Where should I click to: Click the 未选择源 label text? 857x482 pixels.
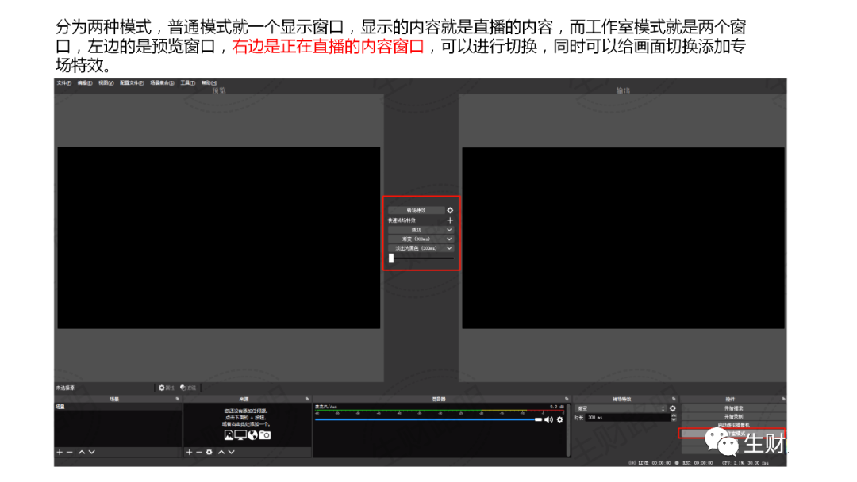pos(65,388)
